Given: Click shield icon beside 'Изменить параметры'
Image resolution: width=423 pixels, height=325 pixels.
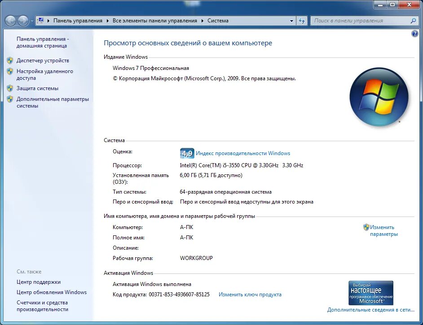Looking at the screenshot, I should point(366,227).
